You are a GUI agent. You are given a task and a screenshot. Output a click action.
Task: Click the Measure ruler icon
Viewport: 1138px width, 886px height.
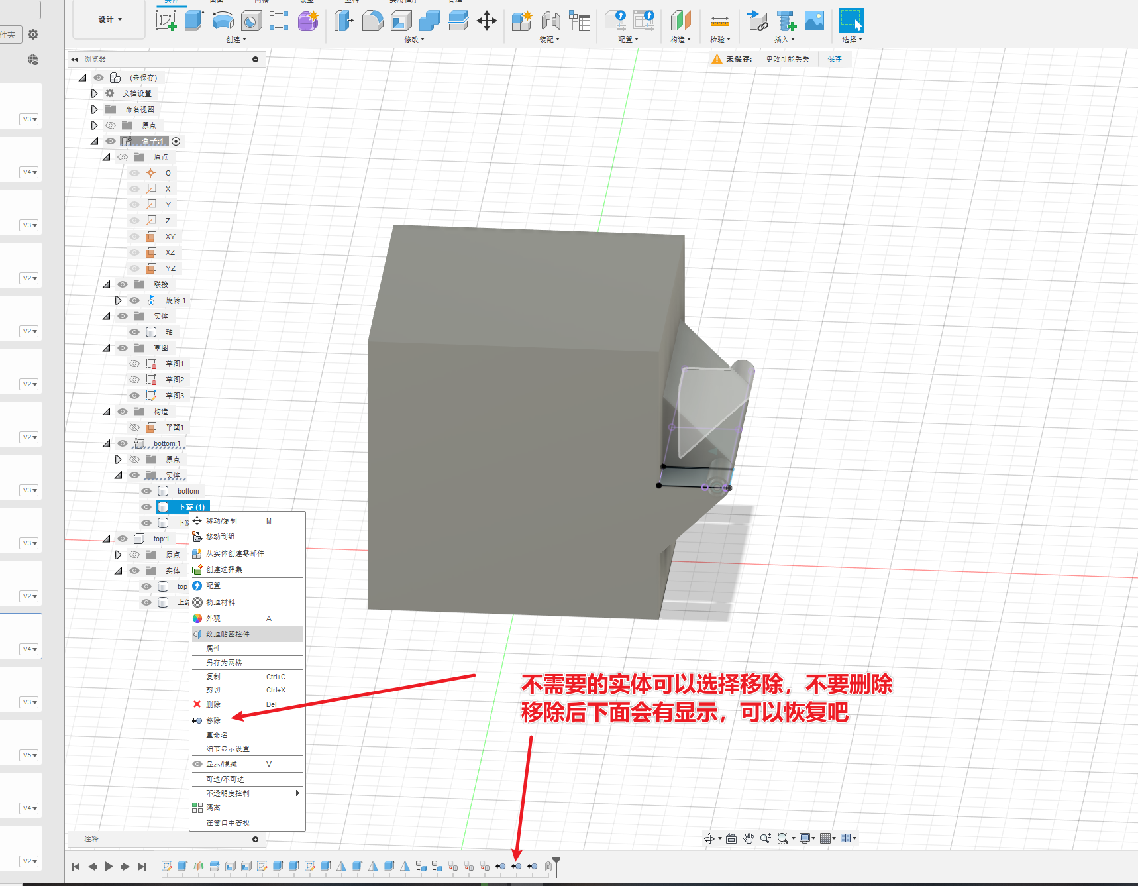(719, 21)
